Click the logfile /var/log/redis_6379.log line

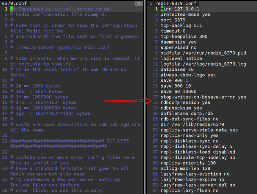(x=203, y=64)
